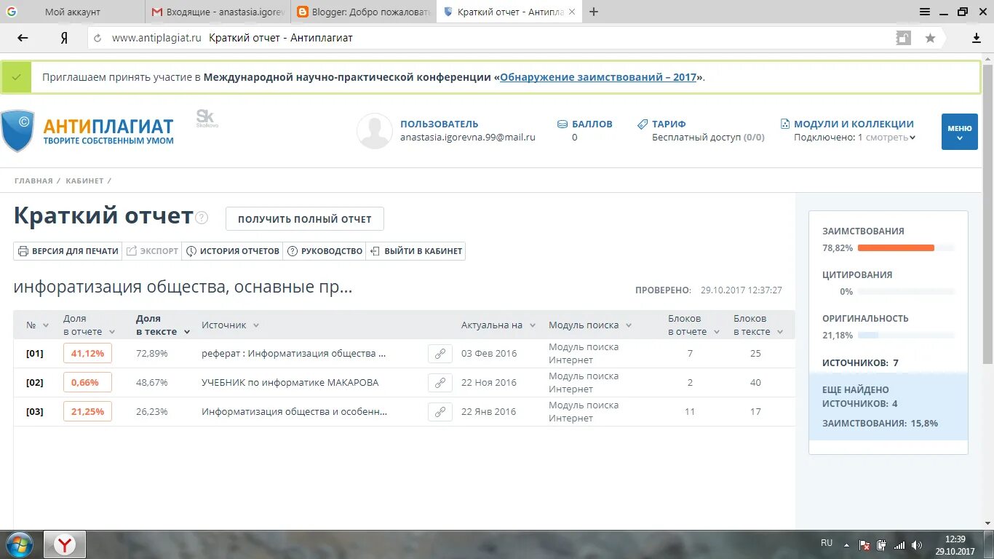The image size is (994, 559).
Task: Click the green checkmark on the notification banner
Action: (x=16, y=77)
